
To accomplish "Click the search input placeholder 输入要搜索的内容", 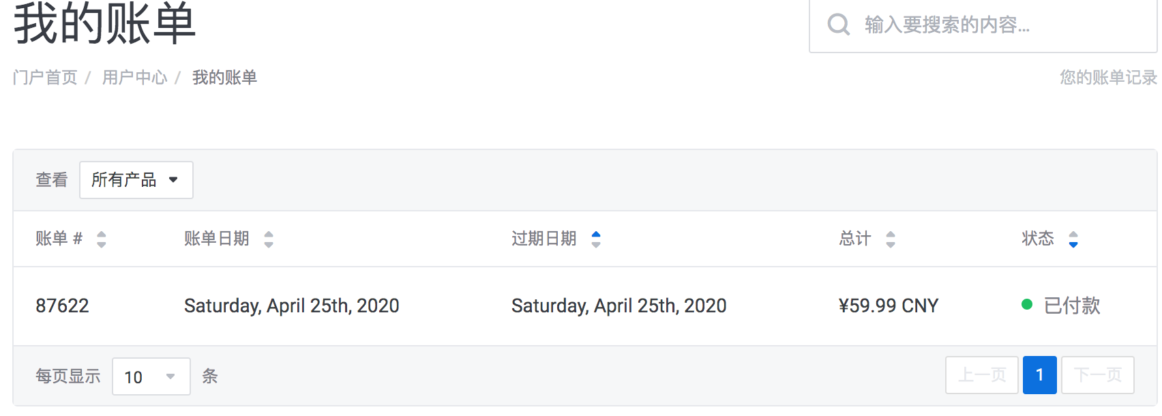I will pyautogui.click(x=948, y=25).
